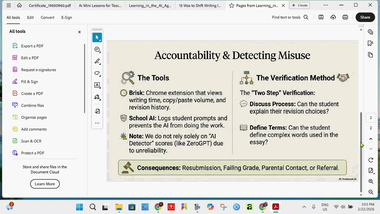
Task: Close the All tools panel
Action: pos(79,32)
